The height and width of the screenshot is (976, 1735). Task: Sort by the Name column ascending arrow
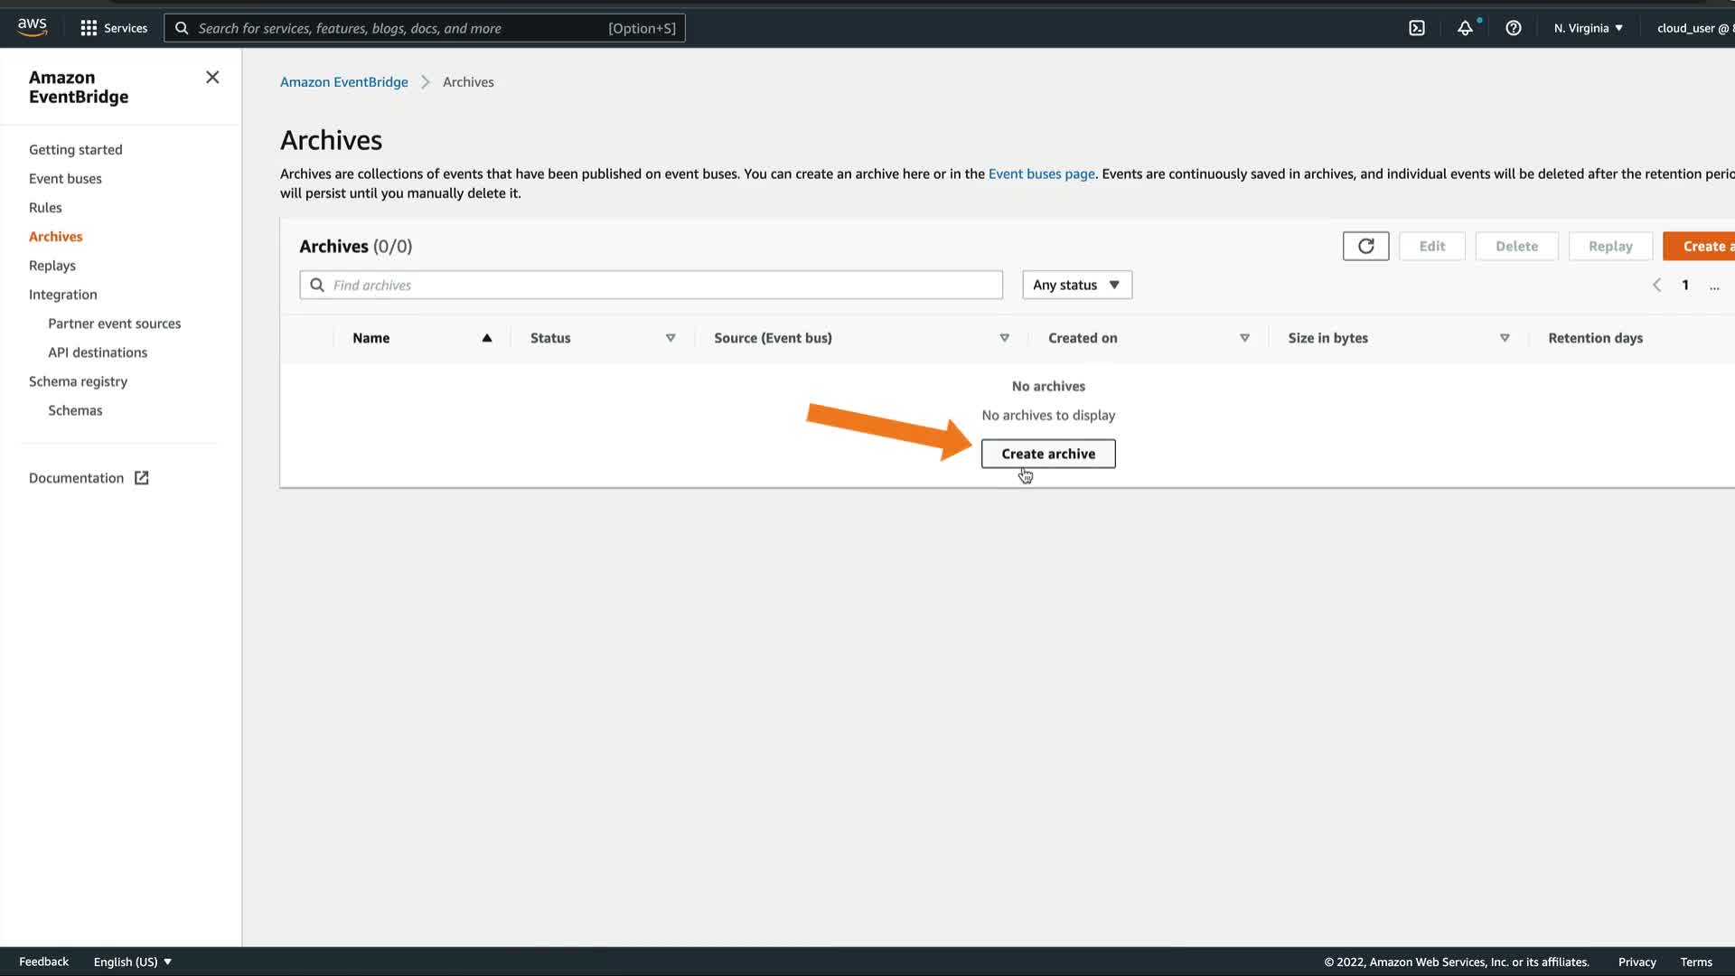coord(486,338)
